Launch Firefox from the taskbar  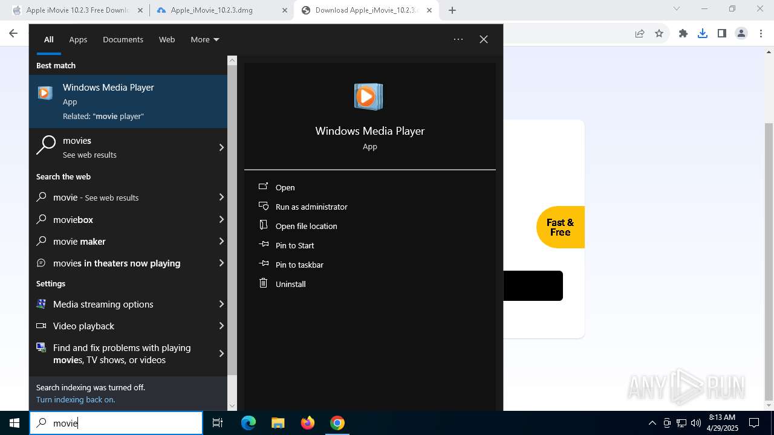click(308, 423)
